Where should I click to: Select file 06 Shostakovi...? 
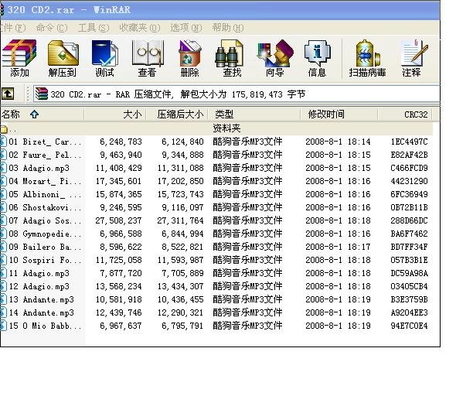tap(45, 207)
